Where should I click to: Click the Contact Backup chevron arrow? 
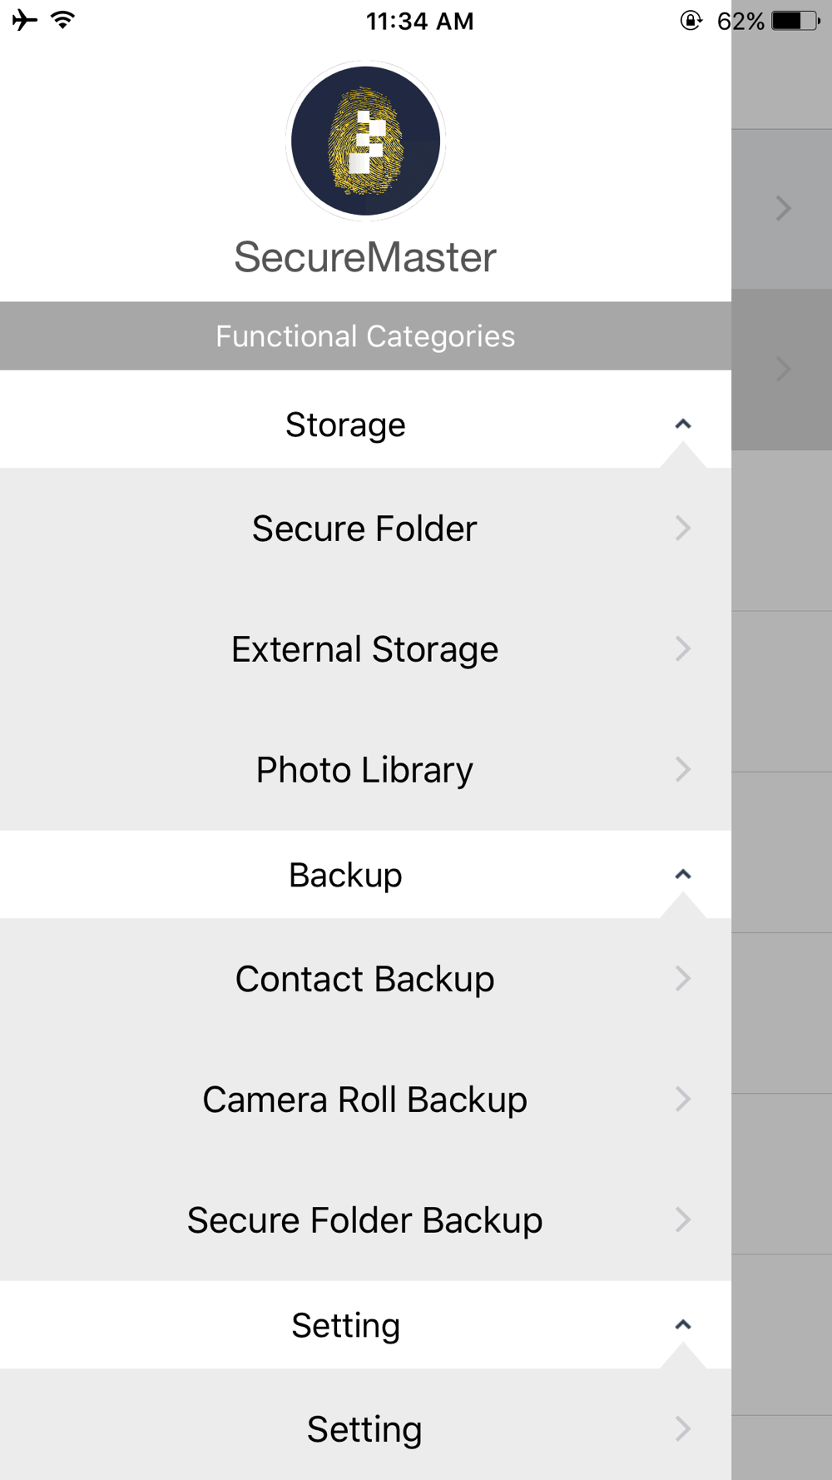click(x=683, y=978)
